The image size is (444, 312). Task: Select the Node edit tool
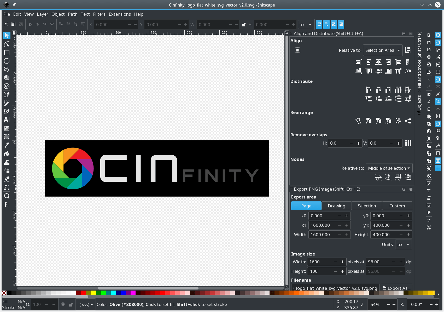(x=7, y=44)
